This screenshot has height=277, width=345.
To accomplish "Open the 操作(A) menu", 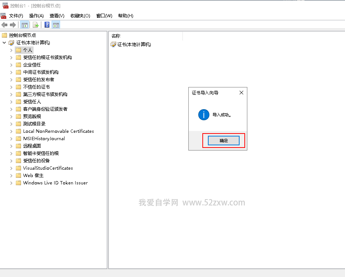I will click(36, 16).
